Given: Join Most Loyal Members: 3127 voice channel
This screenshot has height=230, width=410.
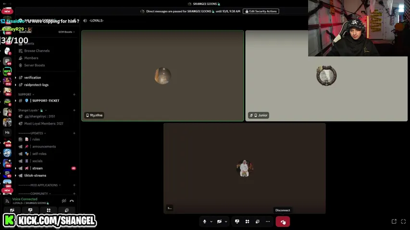Looking at the screenshot, I should [x=44, y=124].
